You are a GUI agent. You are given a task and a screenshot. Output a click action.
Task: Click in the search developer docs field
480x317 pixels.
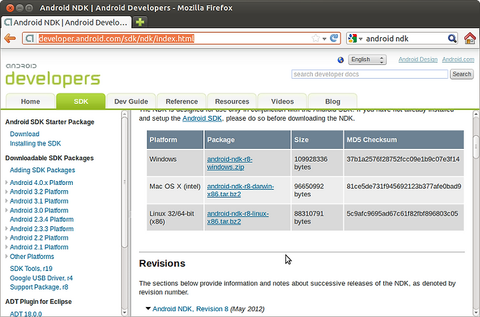369,74
